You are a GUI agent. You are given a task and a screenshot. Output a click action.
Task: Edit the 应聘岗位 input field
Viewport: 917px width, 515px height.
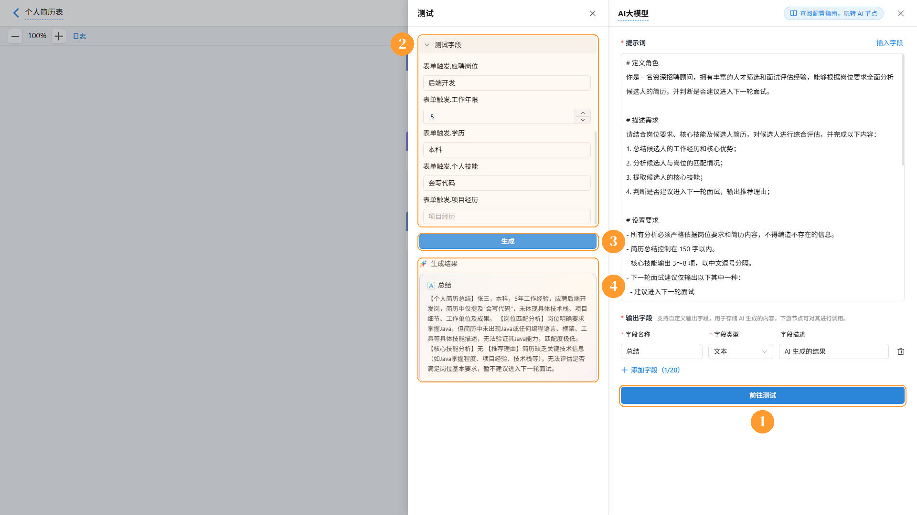[x=507, y=83]
